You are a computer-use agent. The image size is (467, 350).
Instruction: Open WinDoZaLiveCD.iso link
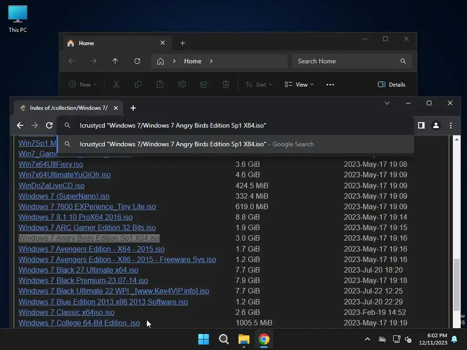[x=52, y=185]
